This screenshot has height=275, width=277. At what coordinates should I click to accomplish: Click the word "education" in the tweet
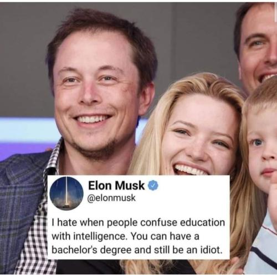coord(203,222)
